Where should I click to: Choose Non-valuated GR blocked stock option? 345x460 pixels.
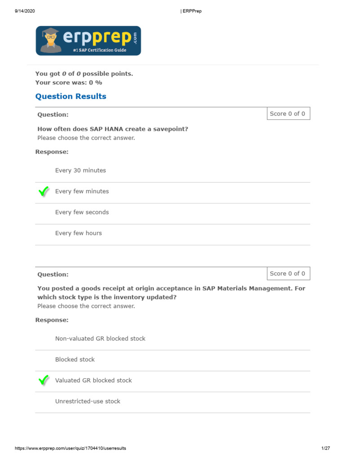pyautogui.click(x=100, y=339)
